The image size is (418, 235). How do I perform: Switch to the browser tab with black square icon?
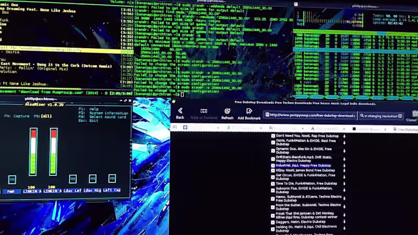point(370,129)
